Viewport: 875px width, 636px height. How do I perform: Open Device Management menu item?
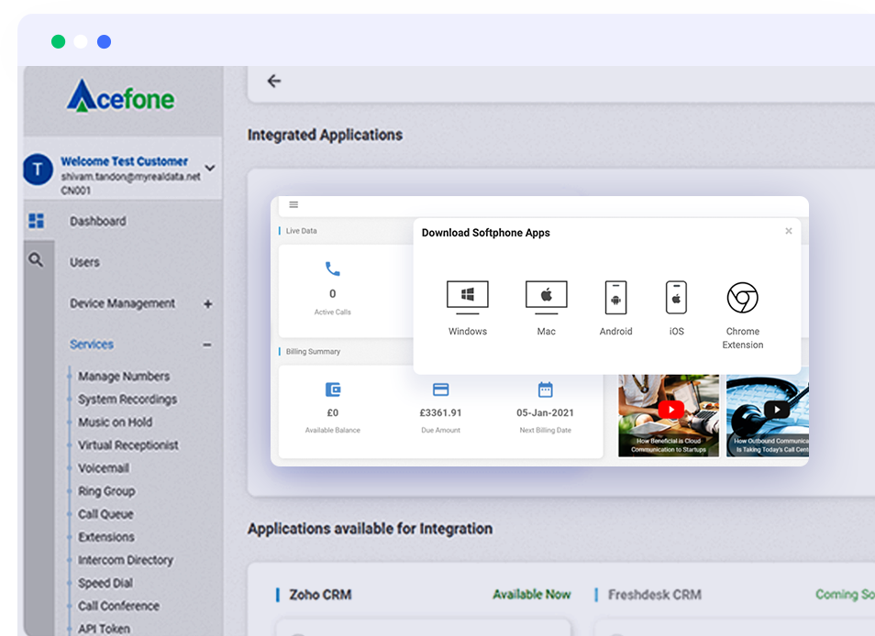(x=122, y=303)
